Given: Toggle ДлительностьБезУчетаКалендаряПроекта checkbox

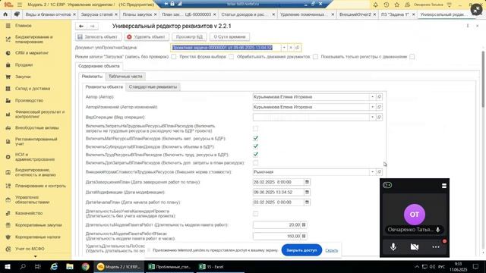Looking at the screenshot, I should (255, 214).
